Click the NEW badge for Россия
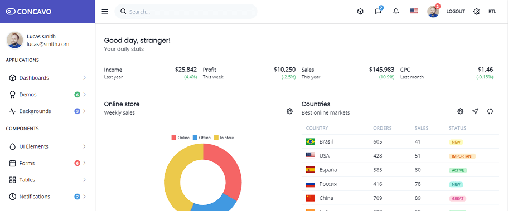The height and width of the screenshot is (211, 508). click(456, 184)
